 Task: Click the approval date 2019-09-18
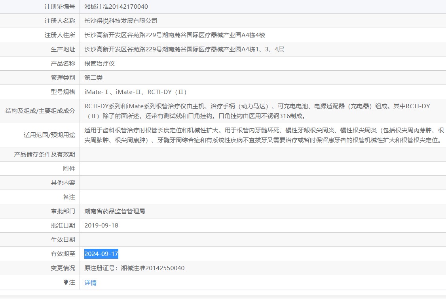[x=101, y=226]
